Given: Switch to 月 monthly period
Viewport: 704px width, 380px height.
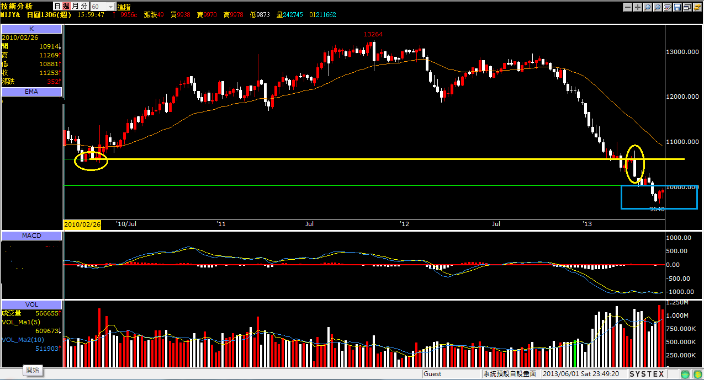Looking at the screenshot, I should coord(75,6).
